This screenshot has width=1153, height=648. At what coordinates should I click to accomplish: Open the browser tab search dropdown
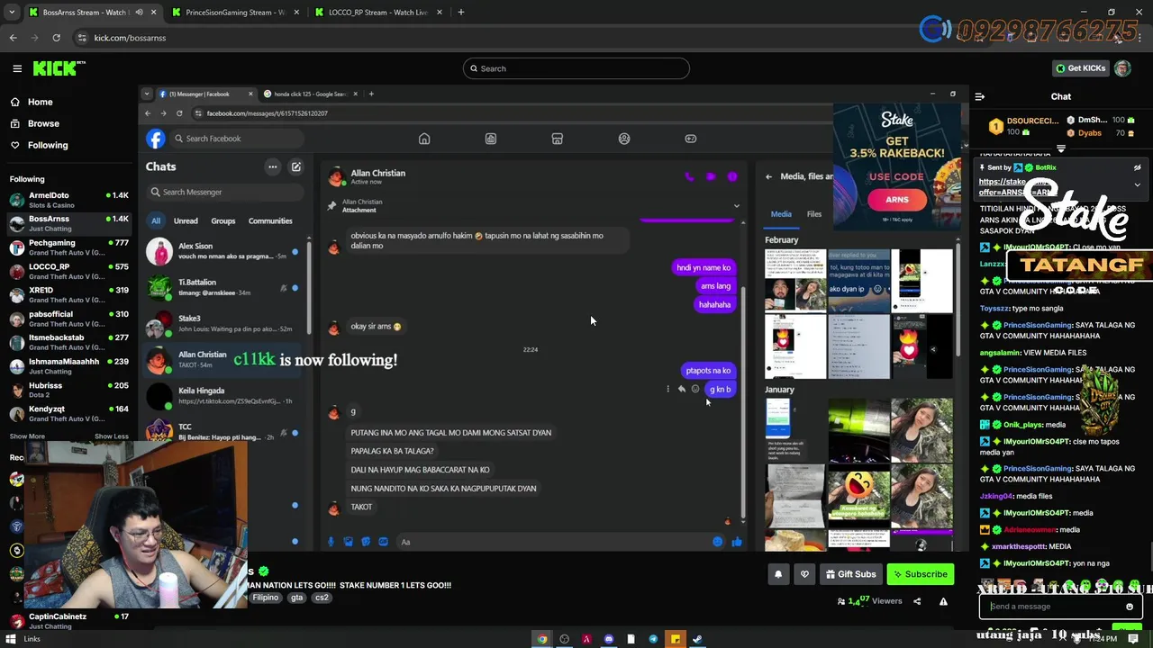click(x=11, y=13)
